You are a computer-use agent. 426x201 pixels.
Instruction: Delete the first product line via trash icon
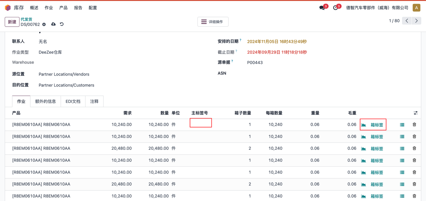pos(414,124)
